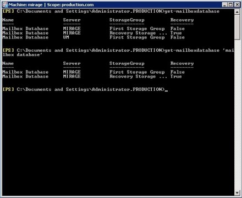Click 'True' recovery value in the first table
Screen dimensions: 242x198
pyautogui.click(x=176, y=33)
